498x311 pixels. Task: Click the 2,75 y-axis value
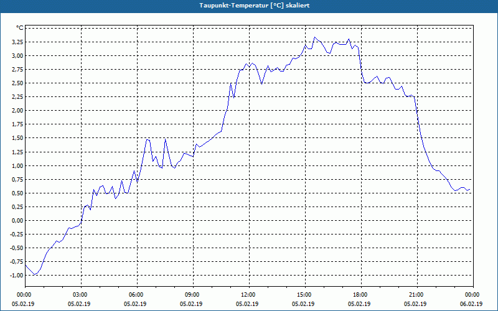click(x=18, y=70)
